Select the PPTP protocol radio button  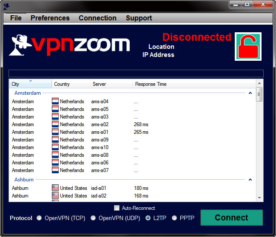174,218
